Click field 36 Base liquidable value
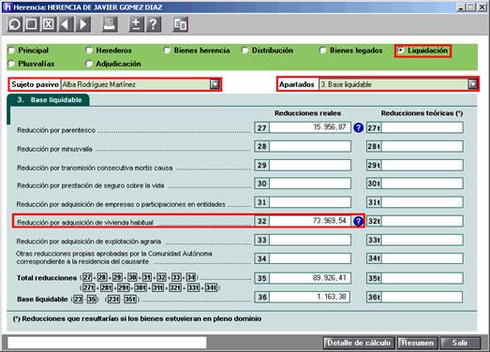Screen dimensions: 490x352 click(x=310, y=297)
